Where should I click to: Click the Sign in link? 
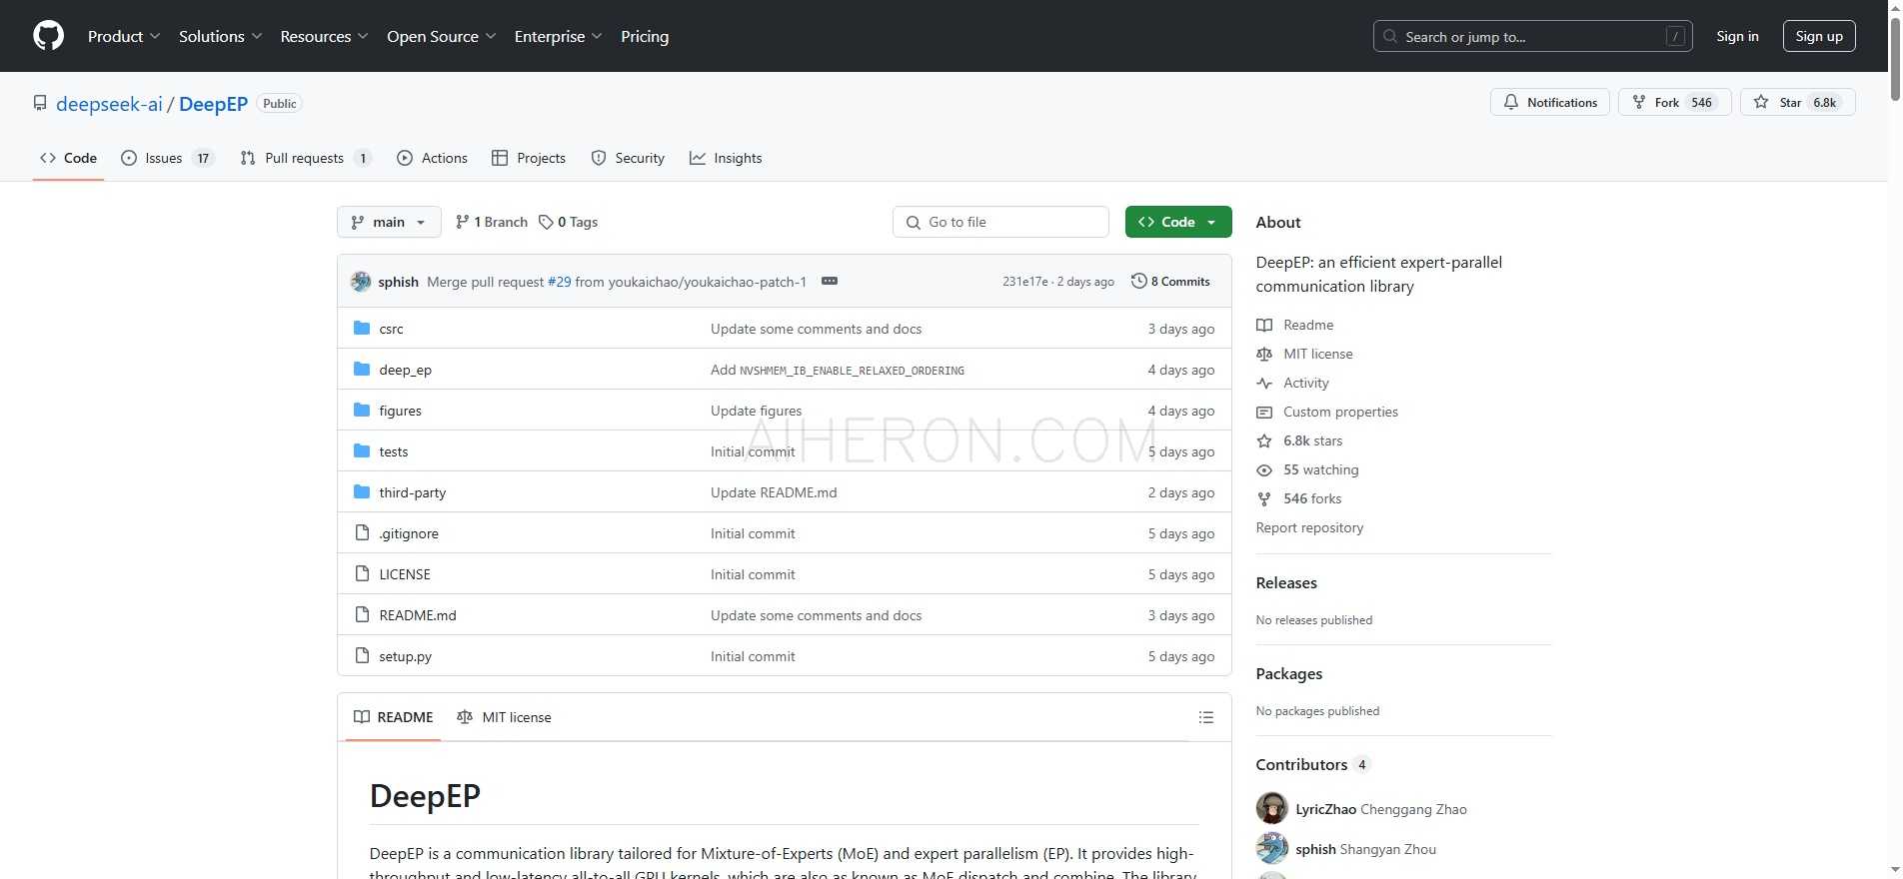pos(1737,36)
